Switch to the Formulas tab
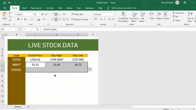This screenshot has width=196, height=110. tap(50, 8)
